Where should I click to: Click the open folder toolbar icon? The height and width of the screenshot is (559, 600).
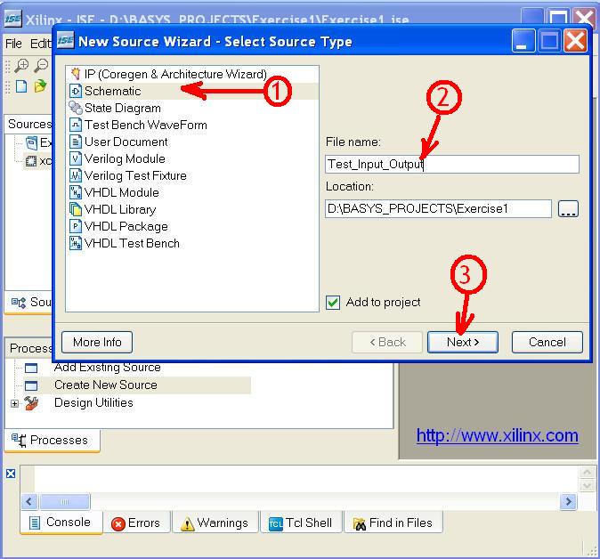pyautogui.click(x=40, y=86)
